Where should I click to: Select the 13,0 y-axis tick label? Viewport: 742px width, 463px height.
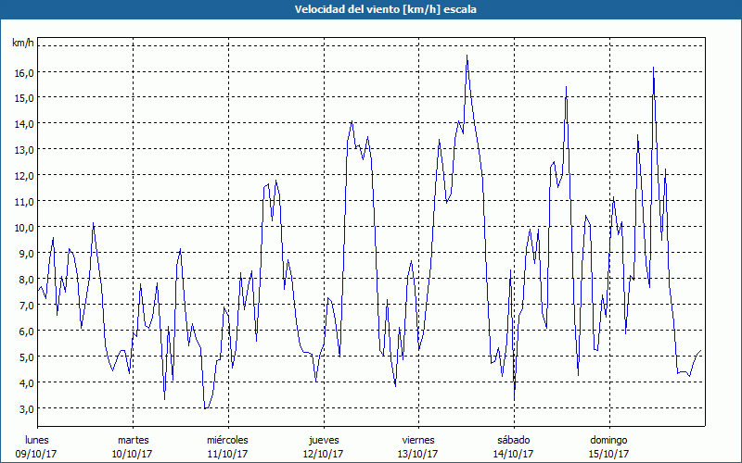23,149
